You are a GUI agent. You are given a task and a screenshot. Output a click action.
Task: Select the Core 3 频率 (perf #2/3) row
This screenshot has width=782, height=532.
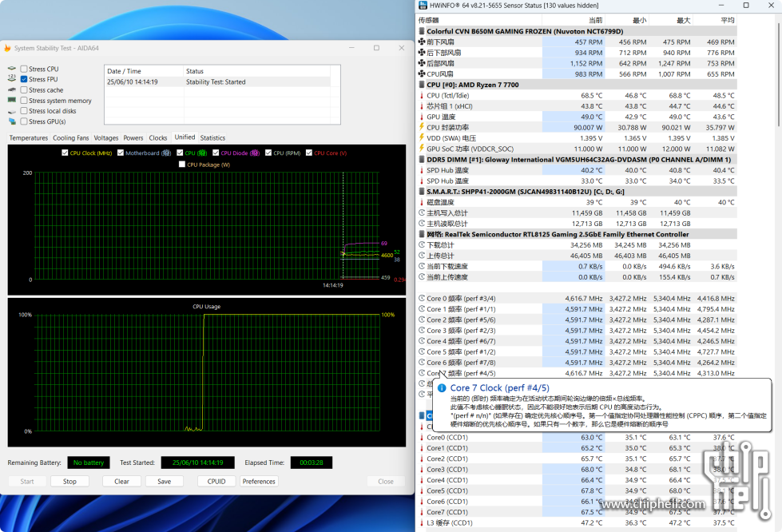[577, 331]
